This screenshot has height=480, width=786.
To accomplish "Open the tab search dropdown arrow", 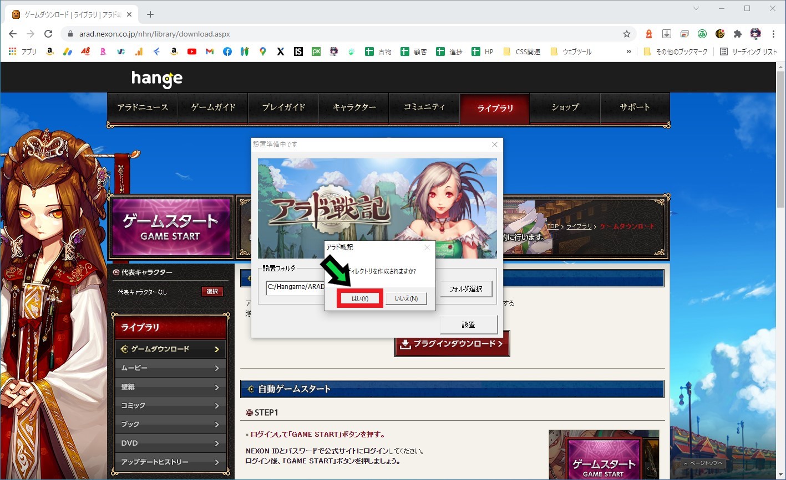I will pos(696,8).
